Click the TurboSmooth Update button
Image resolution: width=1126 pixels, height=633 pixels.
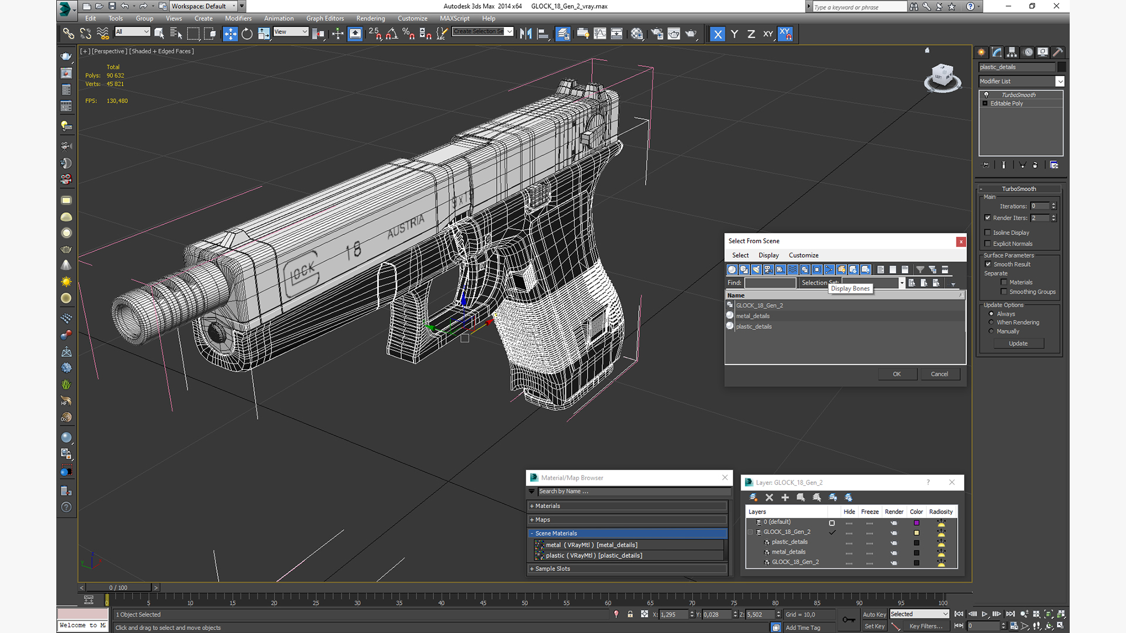tap(1018, 343)
